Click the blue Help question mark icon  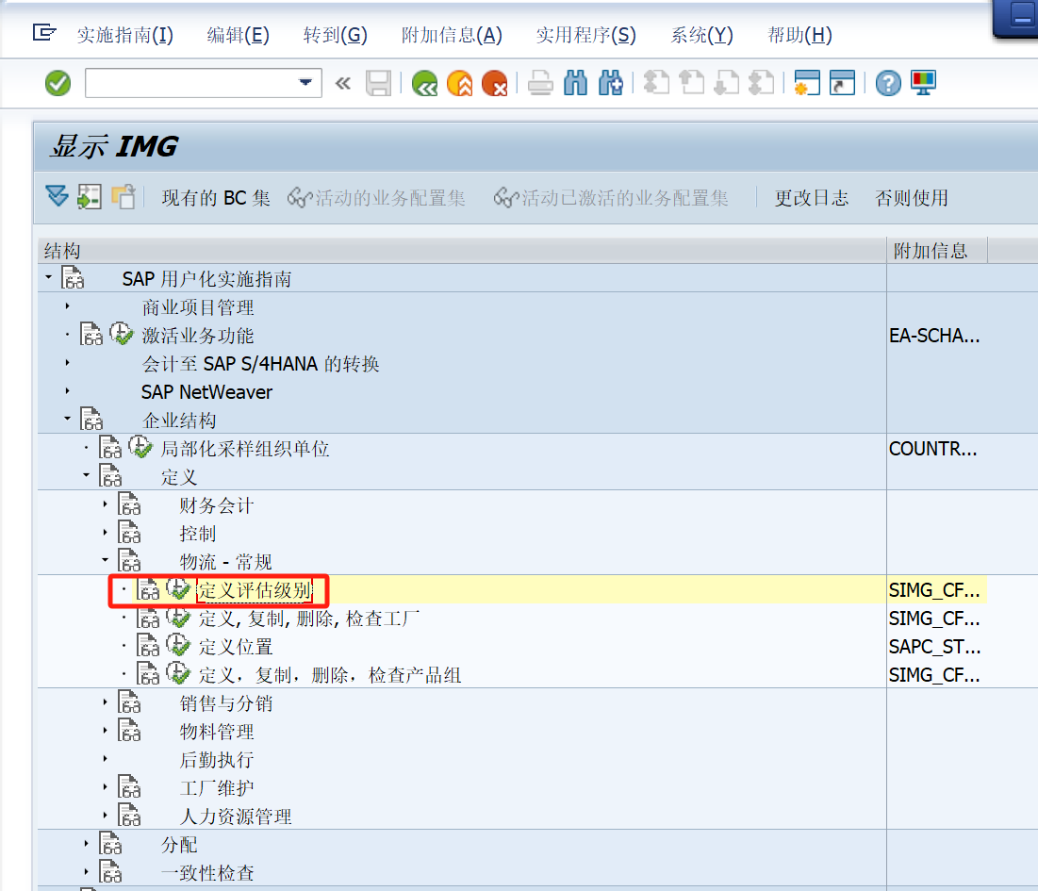(x=888, y=83)
